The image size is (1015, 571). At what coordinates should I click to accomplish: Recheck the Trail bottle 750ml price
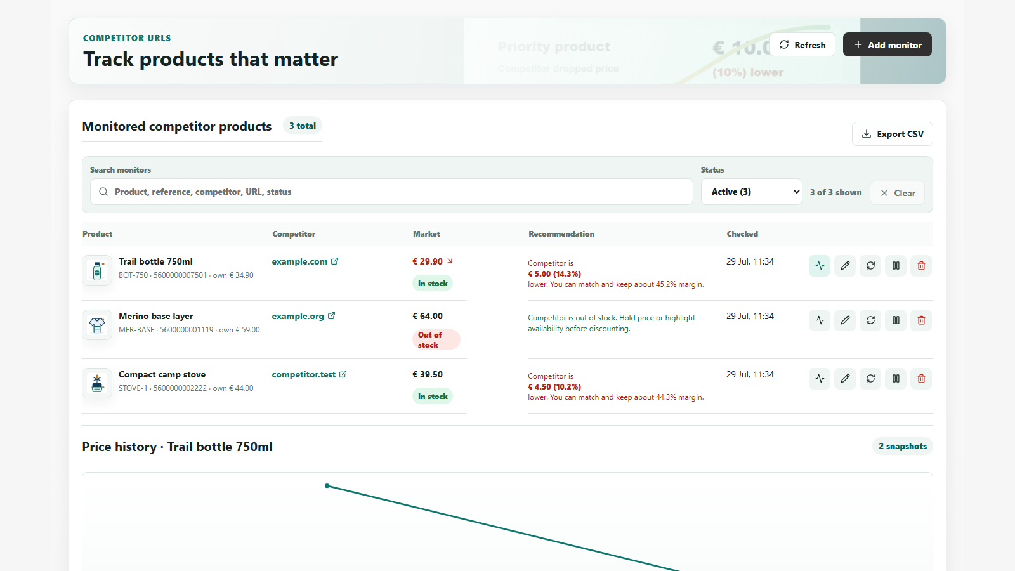coord(870,266)
